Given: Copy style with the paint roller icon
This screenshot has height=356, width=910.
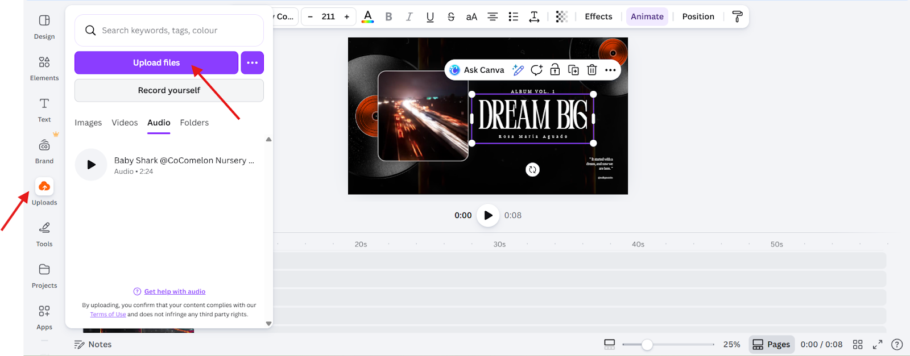Looking at the screenshot, I should click(x=738, y=16).
